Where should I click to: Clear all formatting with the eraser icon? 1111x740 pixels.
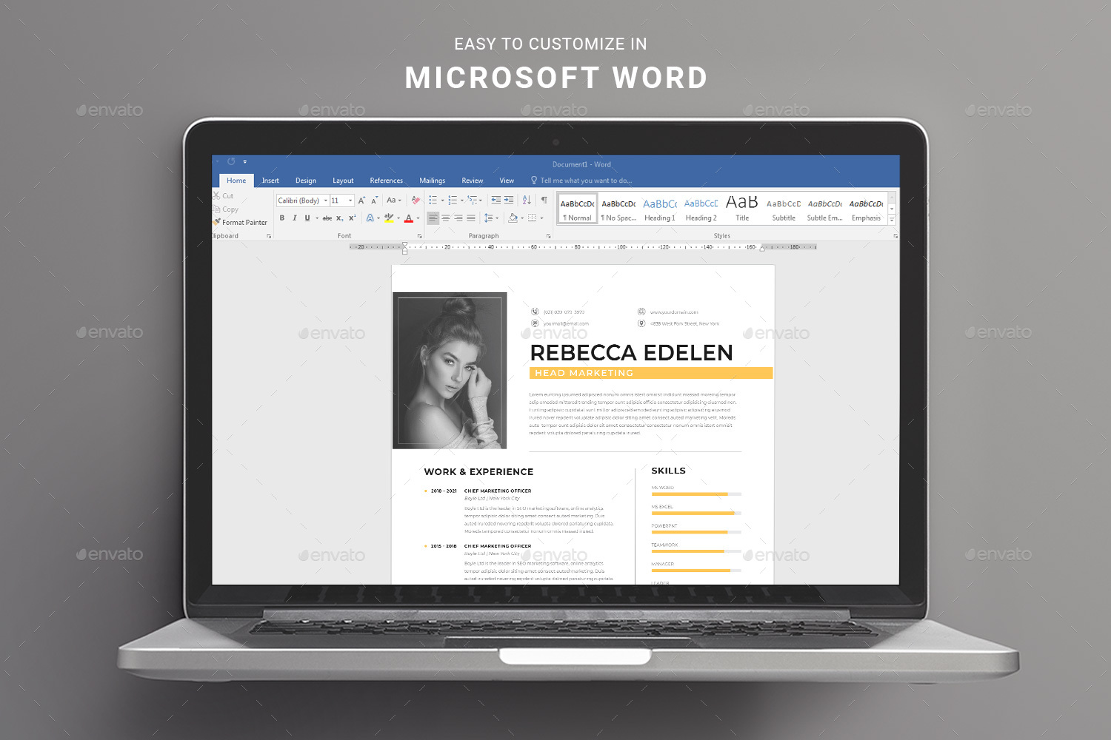coord(416,201)
